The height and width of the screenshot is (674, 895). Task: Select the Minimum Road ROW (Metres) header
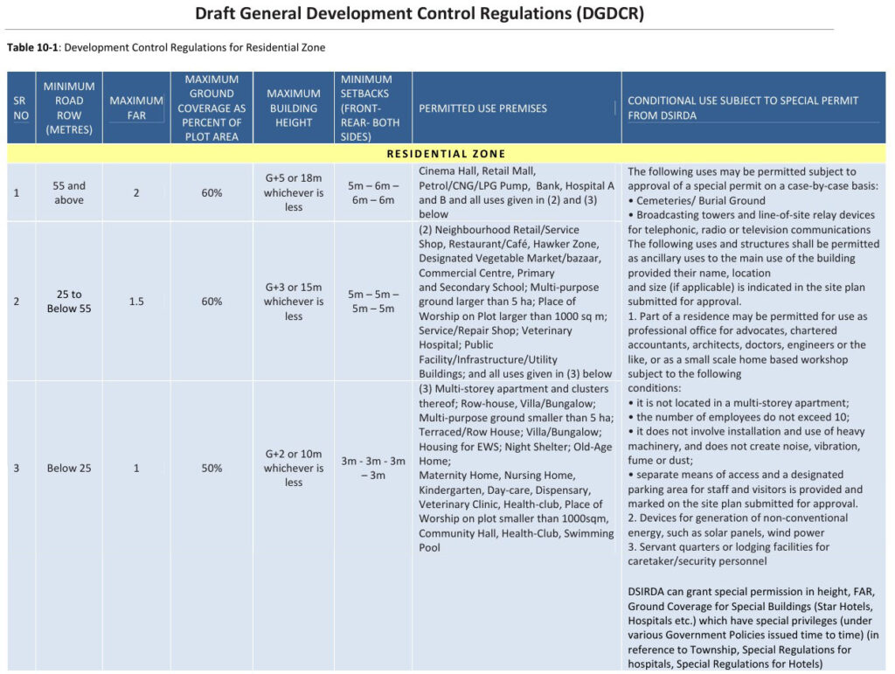pos(69,108)
